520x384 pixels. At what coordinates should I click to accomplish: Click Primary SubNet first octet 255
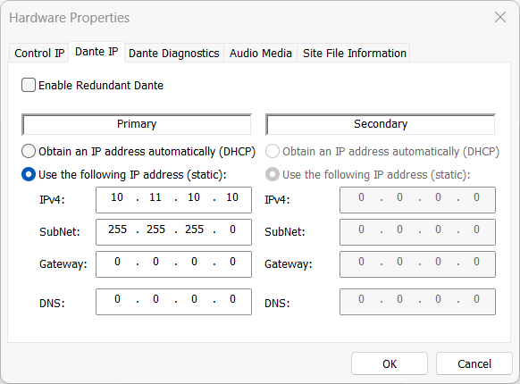(117, 230)
